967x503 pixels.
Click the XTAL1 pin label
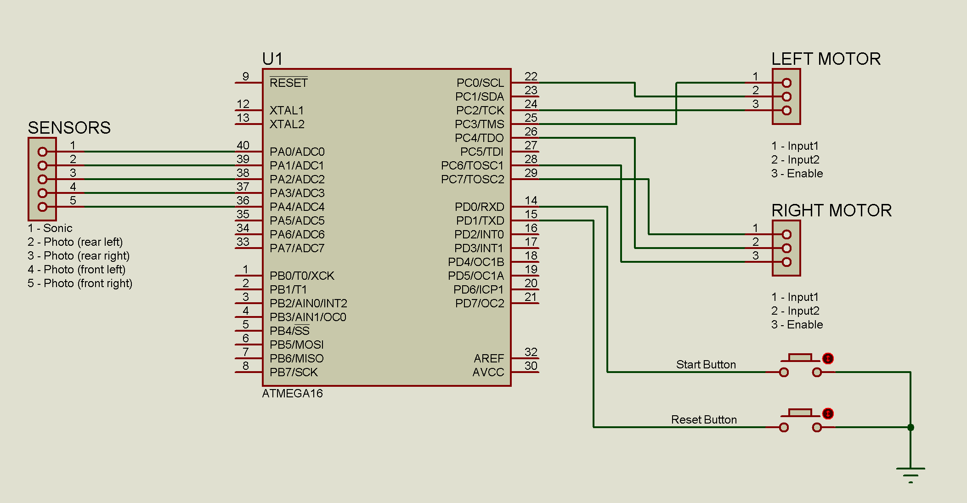pos(287,110)
